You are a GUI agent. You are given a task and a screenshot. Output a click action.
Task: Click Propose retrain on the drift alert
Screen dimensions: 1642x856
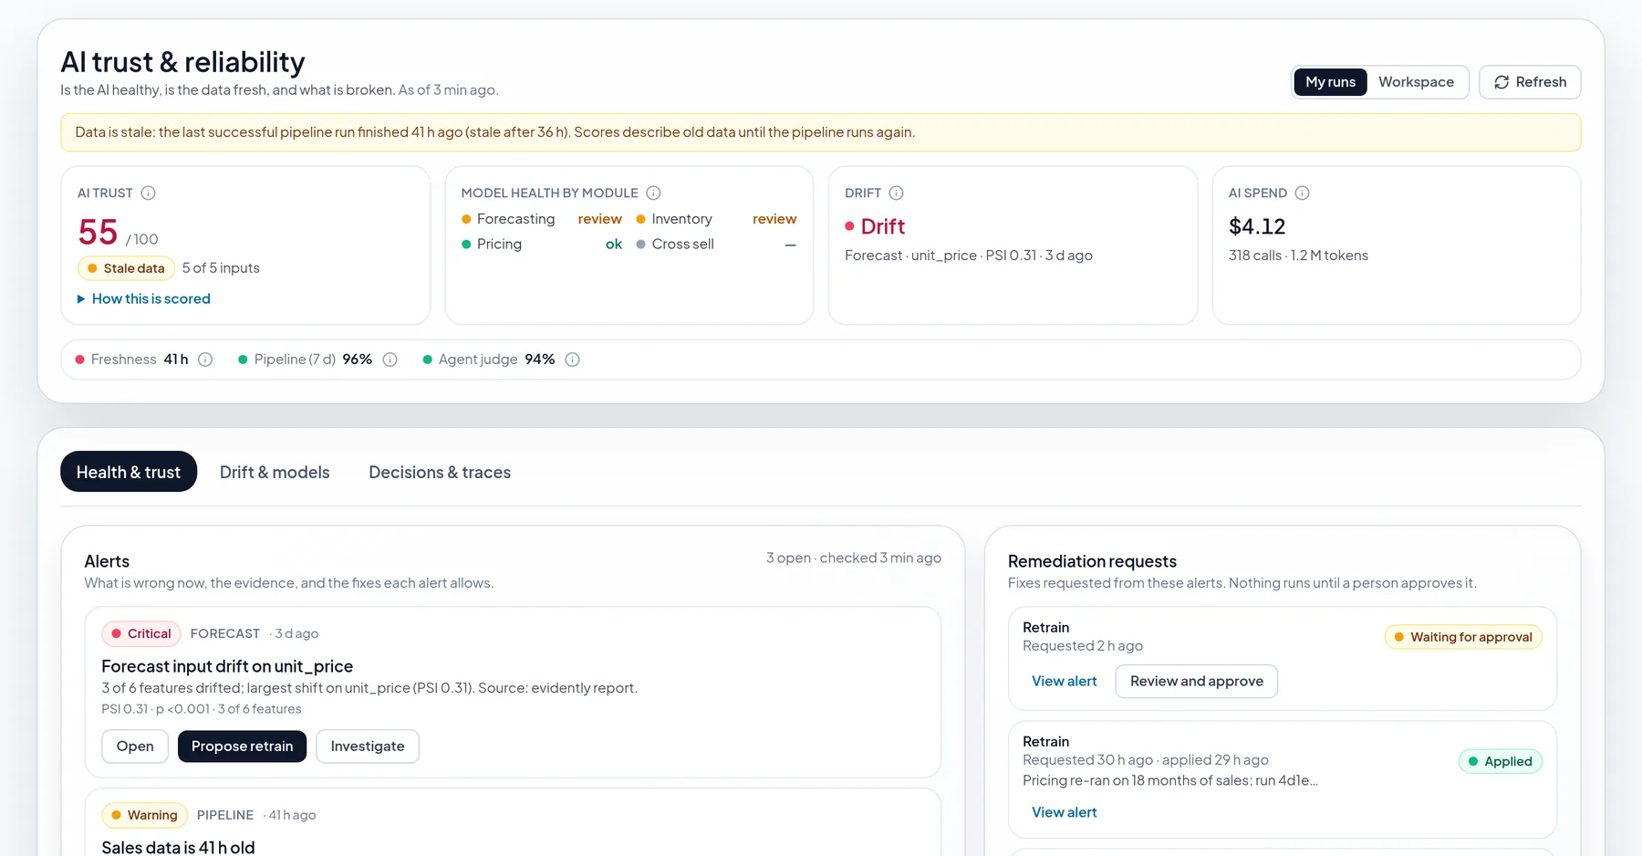point(242,746)
